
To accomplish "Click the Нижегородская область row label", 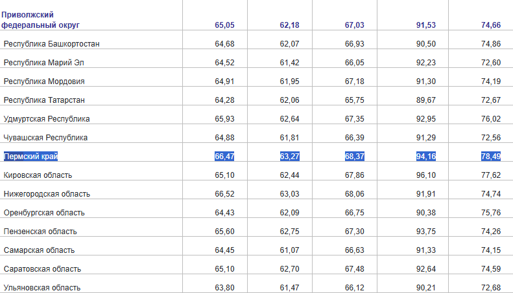I will [47, 193].
